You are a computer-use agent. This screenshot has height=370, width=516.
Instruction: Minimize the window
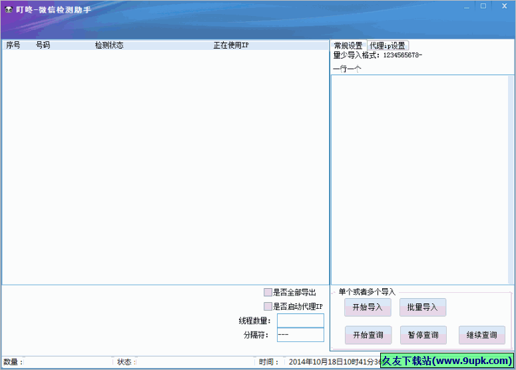tap(467, 7)
